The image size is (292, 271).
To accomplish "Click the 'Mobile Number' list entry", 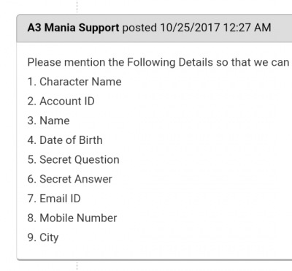I will 72,218.
